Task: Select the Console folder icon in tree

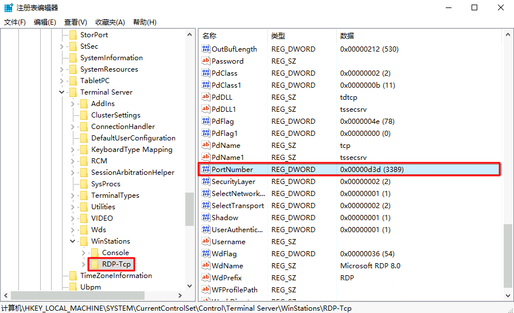Action: click(x=95, y=253)
